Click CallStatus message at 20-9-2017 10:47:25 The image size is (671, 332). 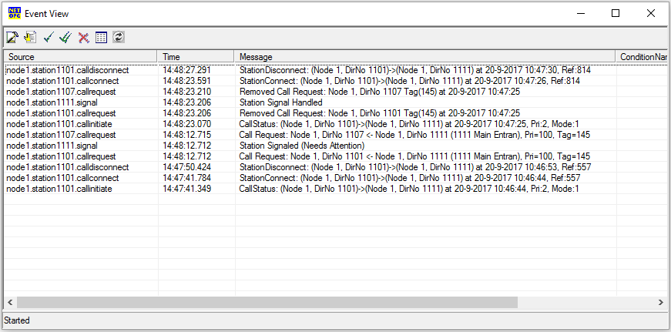pos(409,124)
